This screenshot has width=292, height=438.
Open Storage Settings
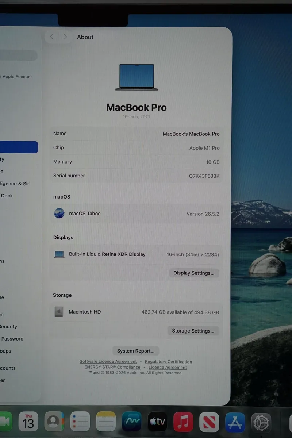[x=193, y=331]
